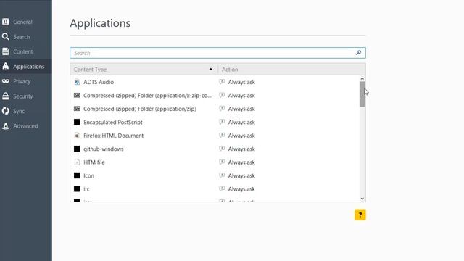The height and width of the screenshot is (261, 464).
Task: Select the Encapsulated PostScript row
Action: [x=215, y=123]
